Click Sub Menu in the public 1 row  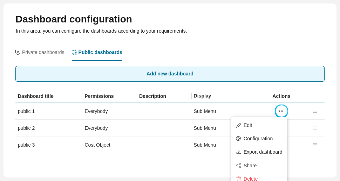205,111
